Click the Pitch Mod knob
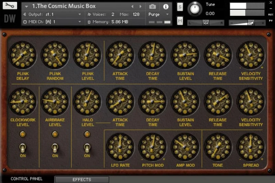Screen dimensions: 275x183 tap(152, 147)
